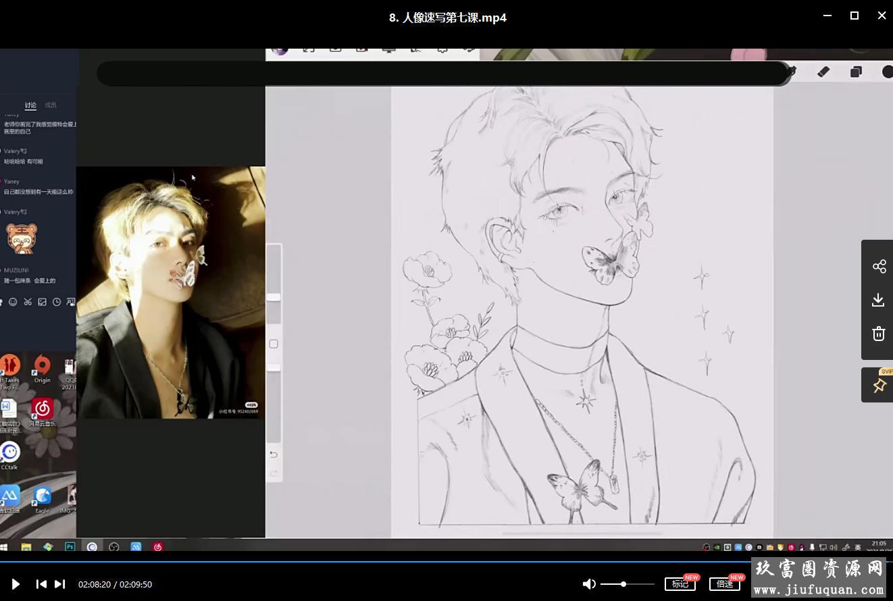Delete the video with the trash icon
Screen dimensions: 893x601
coord(878,334)
